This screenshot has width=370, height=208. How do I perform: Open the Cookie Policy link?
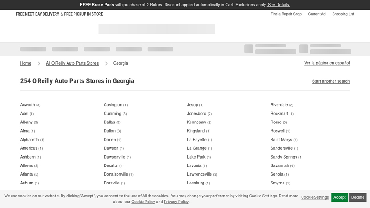click(x=143, y=202)
